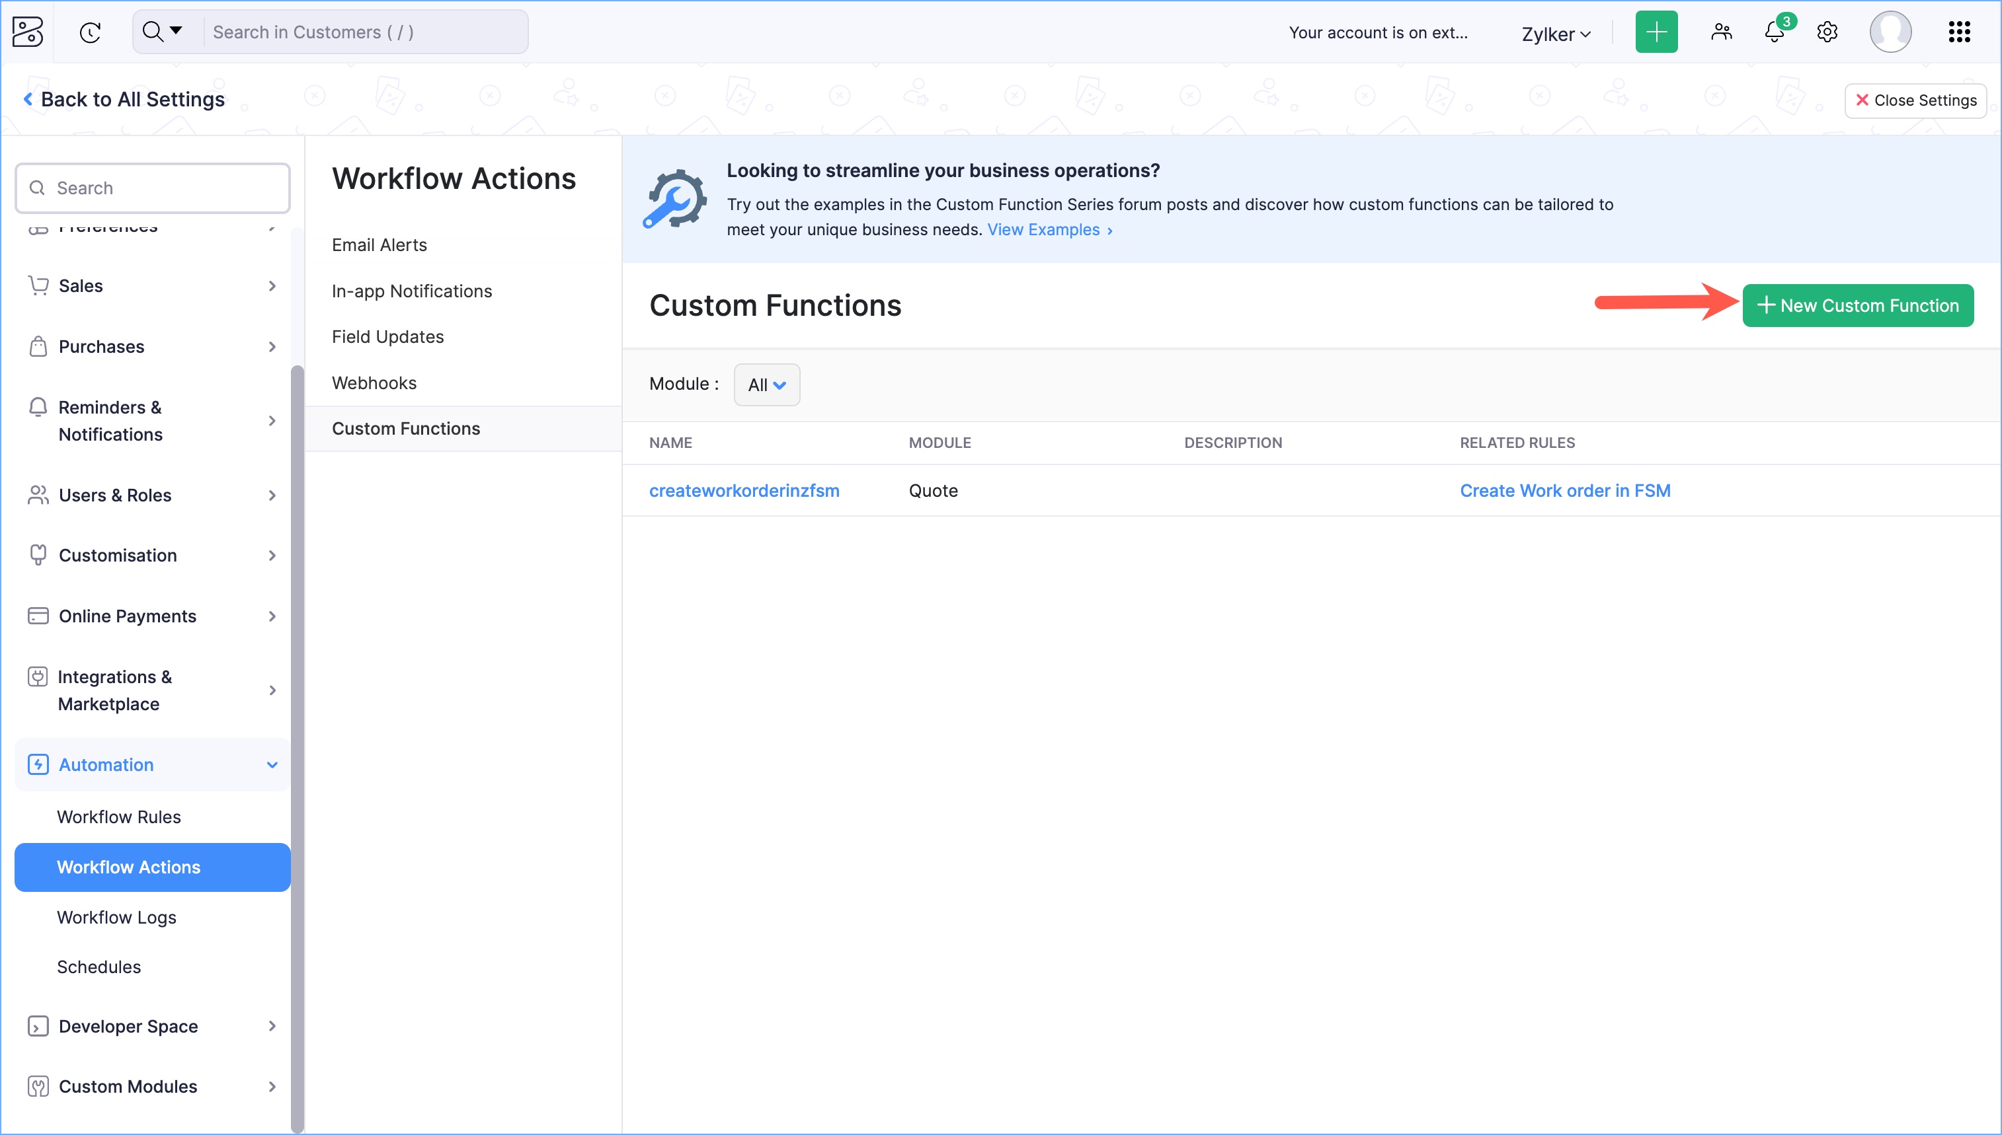Screen dimensions: 2002x1135
Task: Click the user profile avatar
Action: point(1890,32)
